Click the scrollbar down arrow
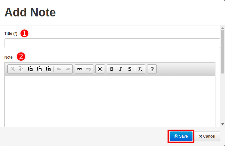The height and width of the screenshot is (146, 225). (x=222, y=124)
